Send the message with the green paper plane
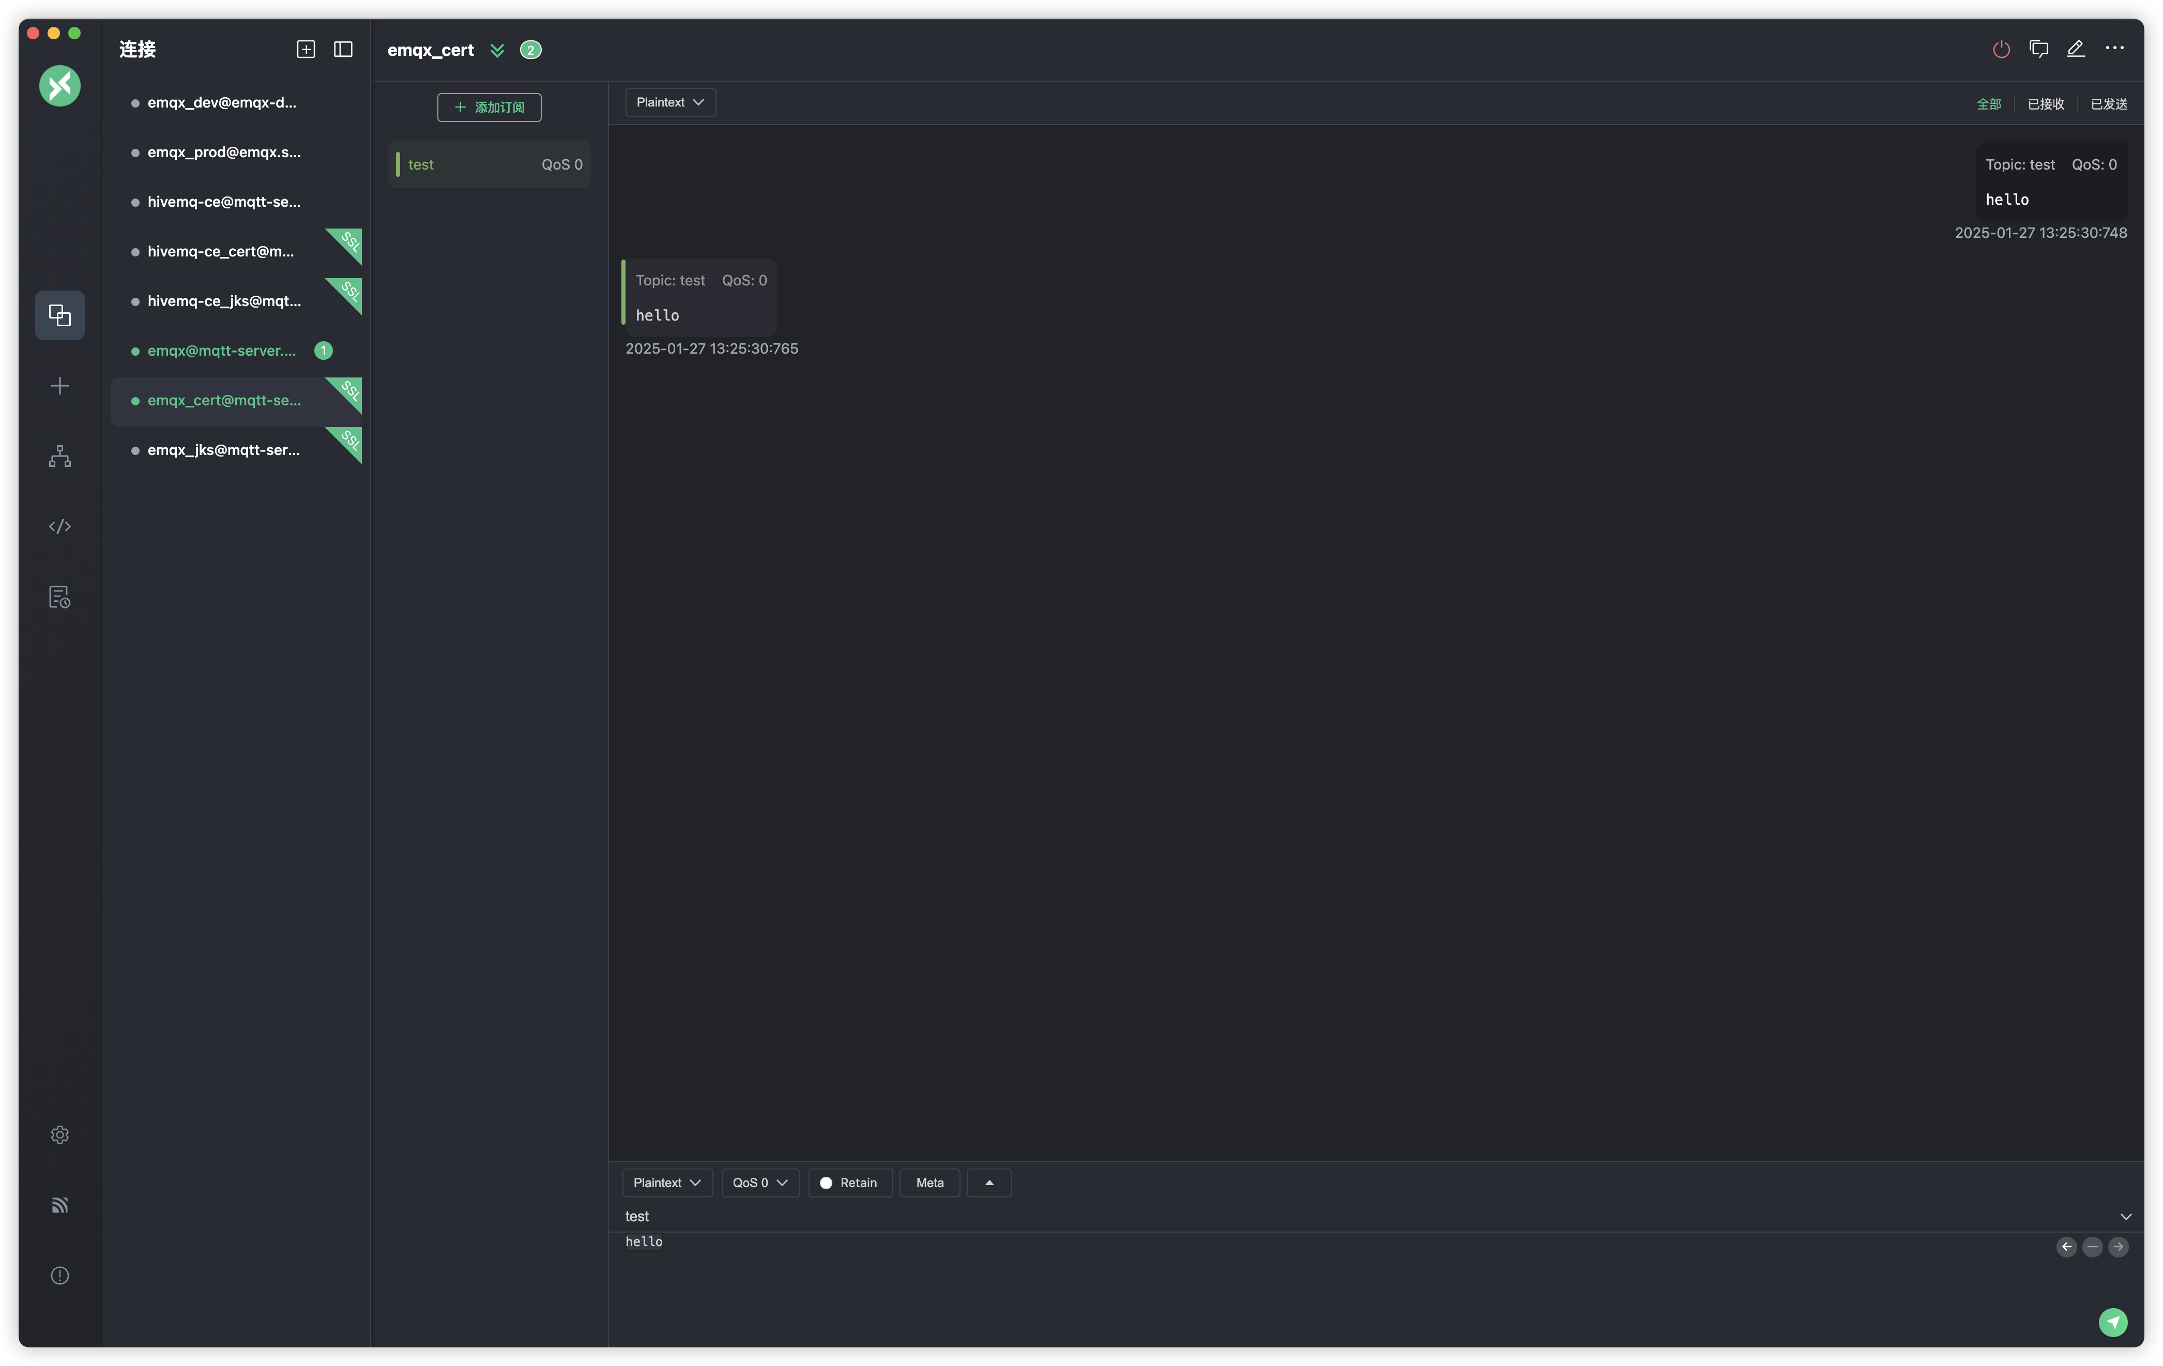The width and height of the screenshot is (2163, 1366). click(2113, 1322)
